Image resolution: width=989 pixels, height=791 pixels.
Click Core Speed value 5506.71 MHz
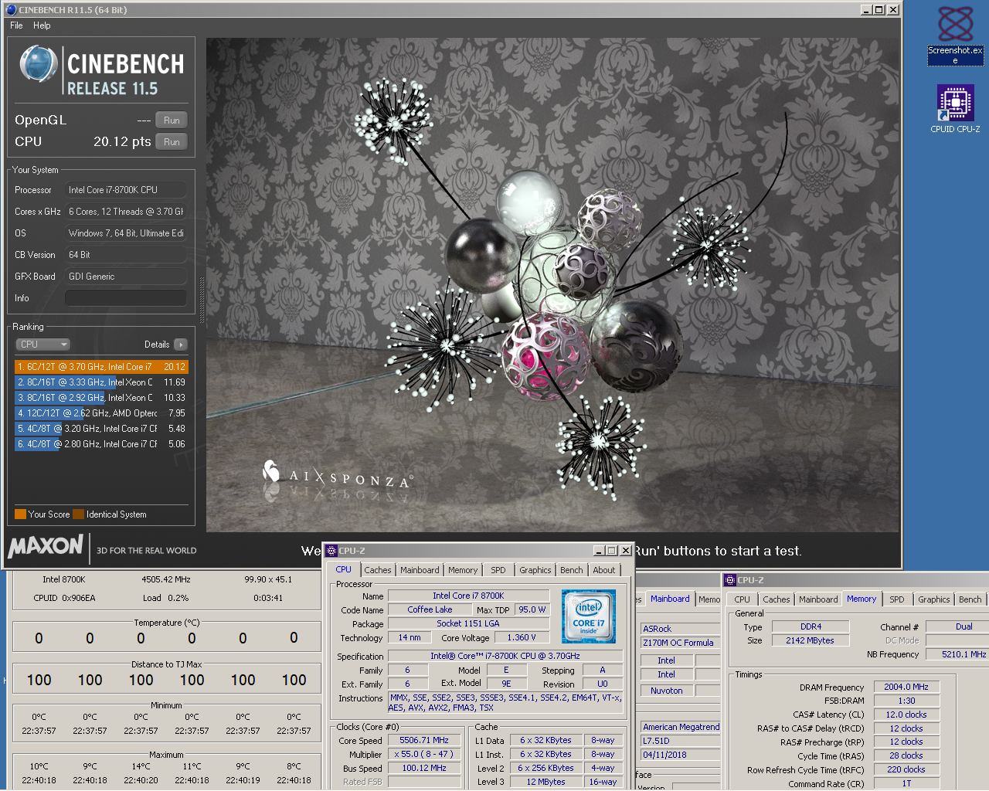pyautogui.click(x=424, y=740)
